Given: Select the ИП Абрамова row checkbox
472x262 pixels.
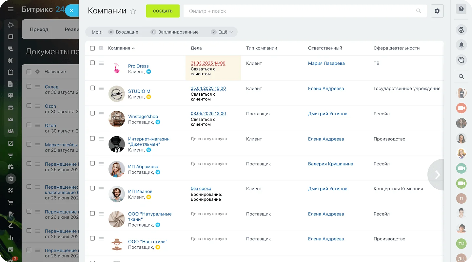Looking at the screenshot, I should point(92,163).
